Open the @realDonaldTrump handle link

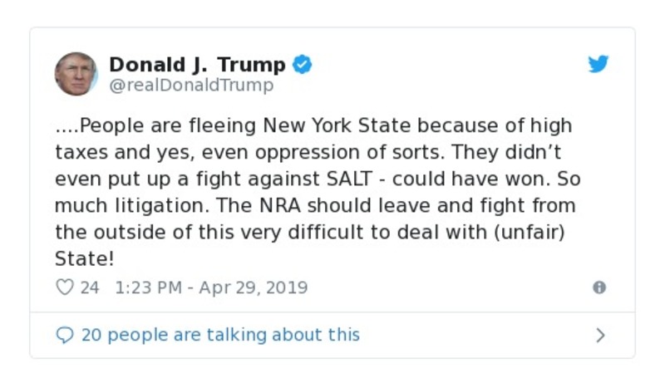(191, 86)
